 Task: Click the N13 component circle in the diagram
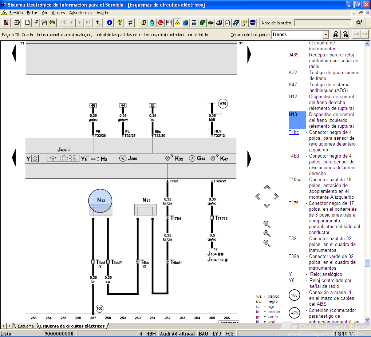tap(100, 201)
